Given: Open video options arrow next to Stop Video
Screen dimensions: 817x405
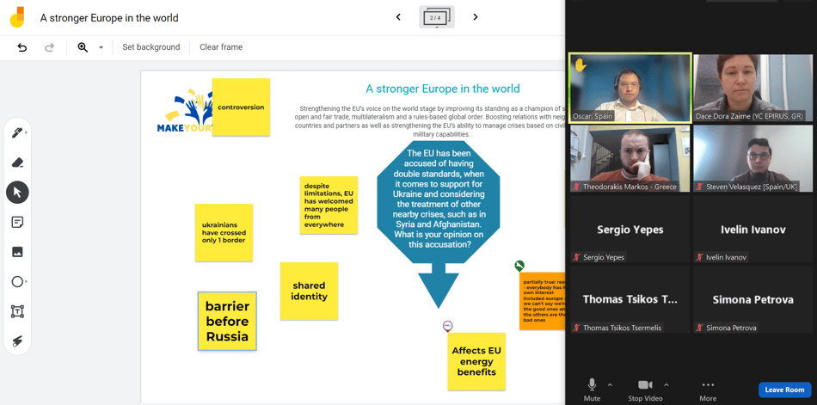Looking at the screenshot, I should tap(666, 385).
